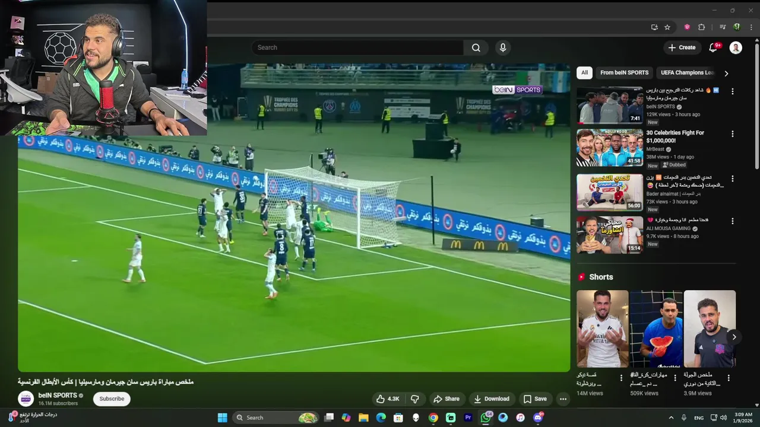This screenshot has width=760, height=427.
Task: Open options for 509K views Short
Action: (x=675, y=378)
